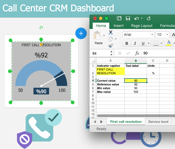Click the font size field showing 10
The image size is (175, 149).
coord(160,35)
